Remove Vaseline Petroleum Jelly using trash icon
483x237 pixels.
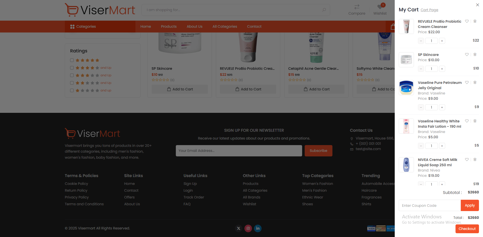point(475,83)
